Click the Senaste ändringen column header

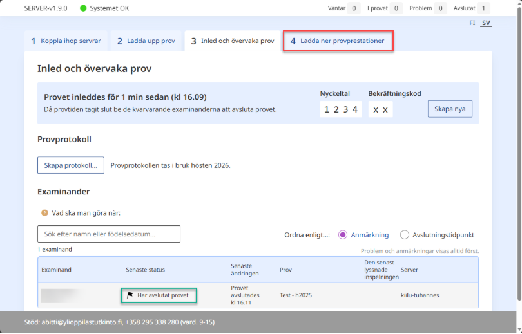245,270
